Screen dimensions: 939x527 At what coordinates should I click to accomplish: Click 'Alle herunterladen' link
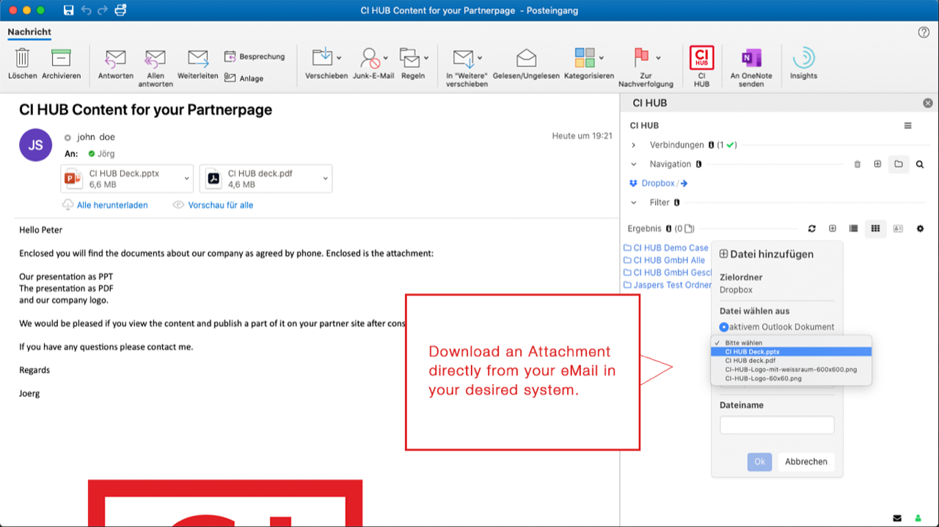(112, 205)
